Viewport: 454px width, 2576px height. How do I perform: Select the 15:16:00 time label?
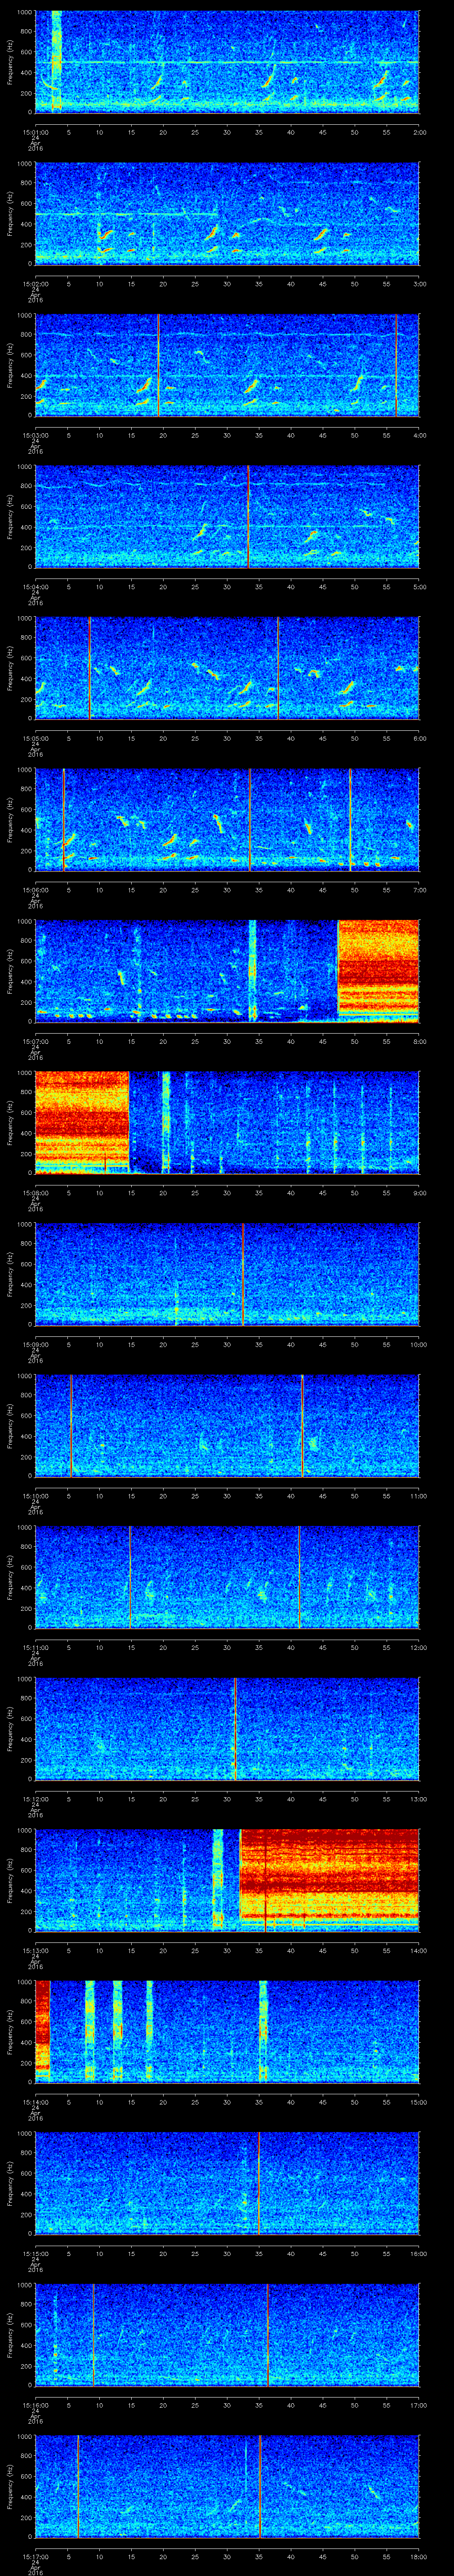point(35,2404)
